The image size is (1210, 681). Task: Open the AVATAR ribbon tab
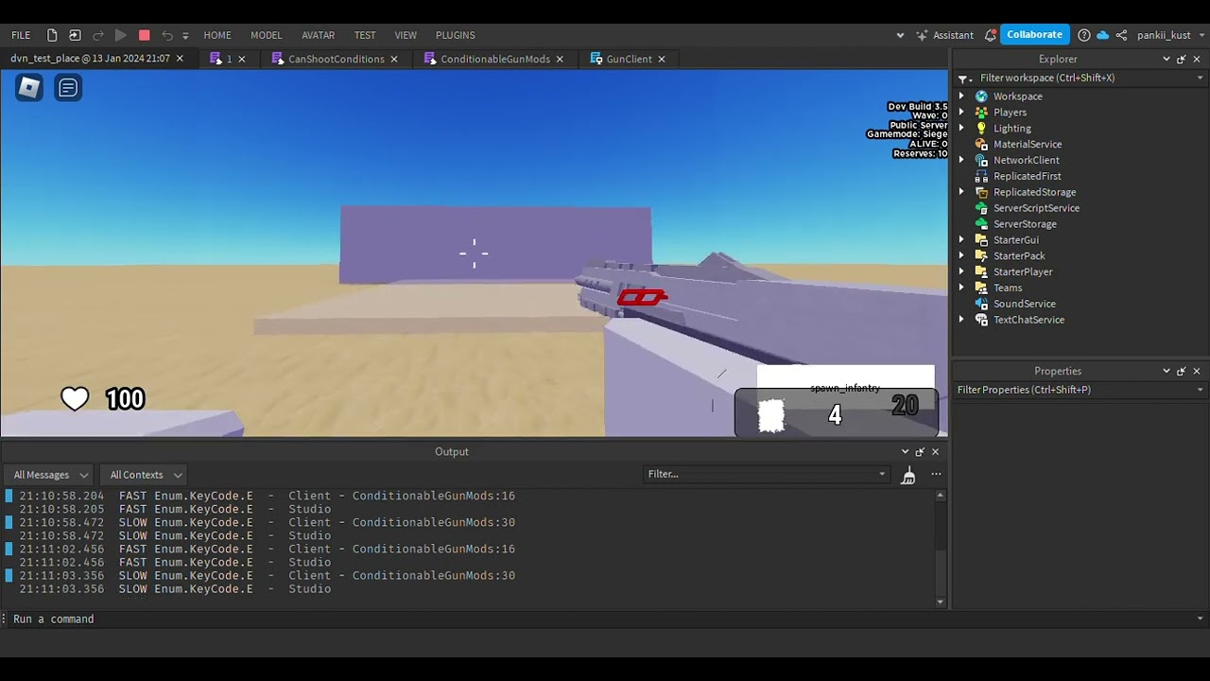click(x=319, y=35)
